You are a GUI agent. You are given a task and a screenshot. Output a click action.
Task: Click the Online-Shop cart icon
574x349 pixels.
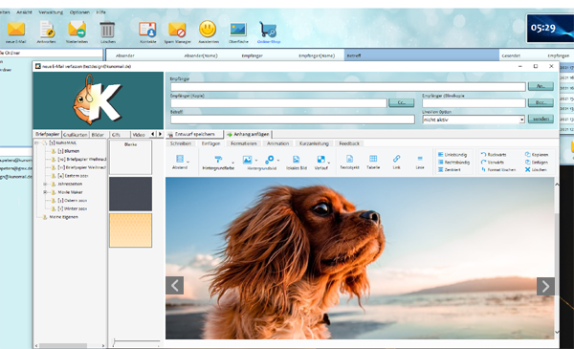[268, 30]
